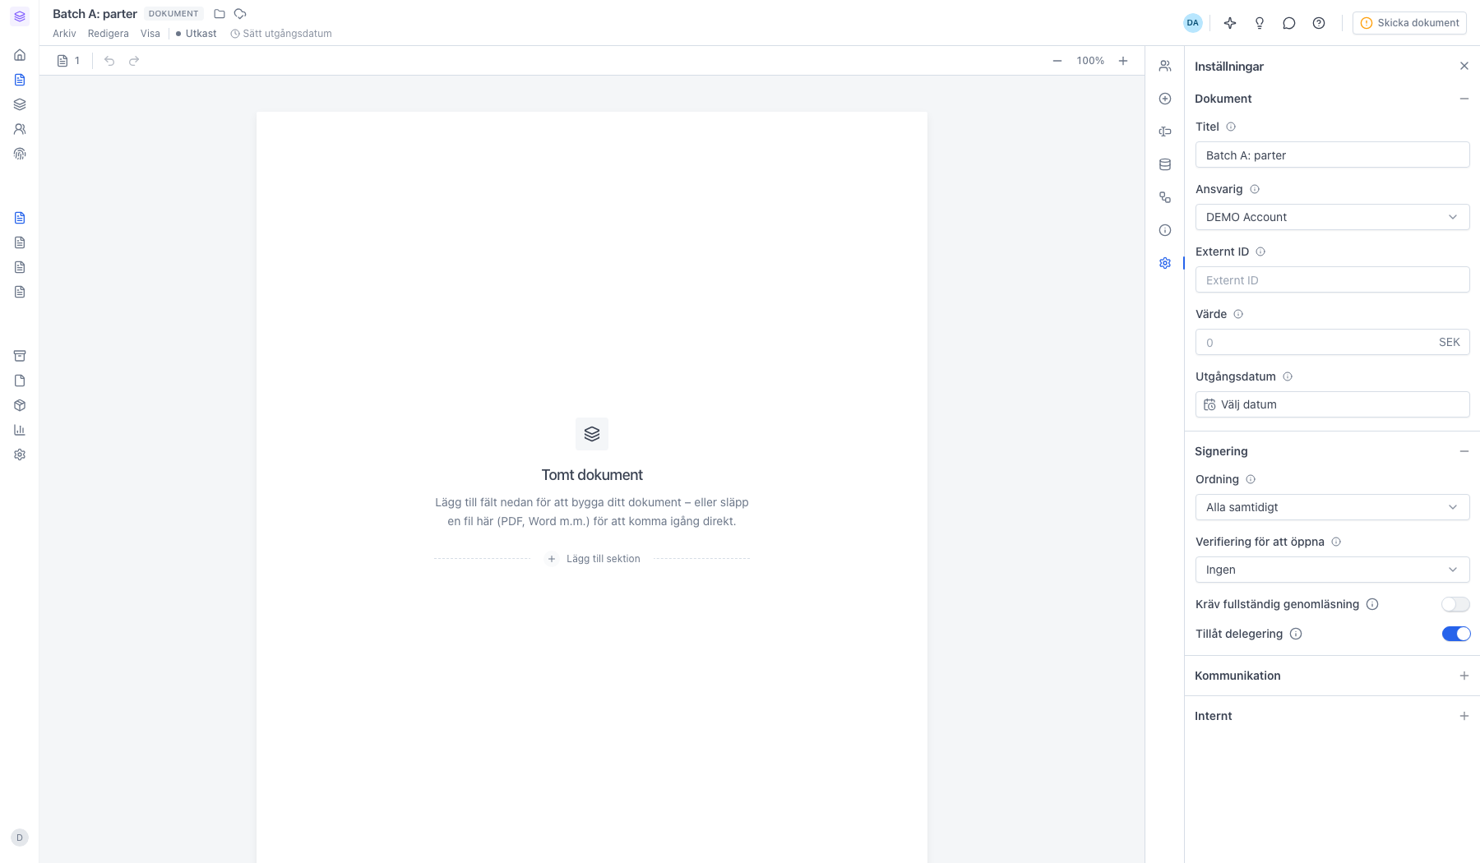Screen dimensions: 1480x863
Task: Click the page count indicator
Action: tap(69, 61)
